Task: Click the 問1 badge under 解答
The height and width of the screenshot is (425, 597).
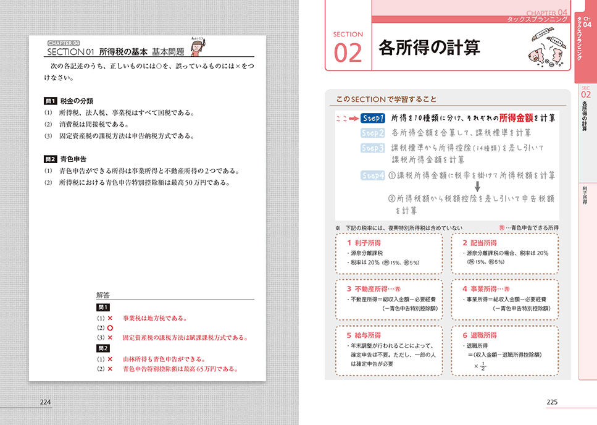Action: (x=102, y=307)
